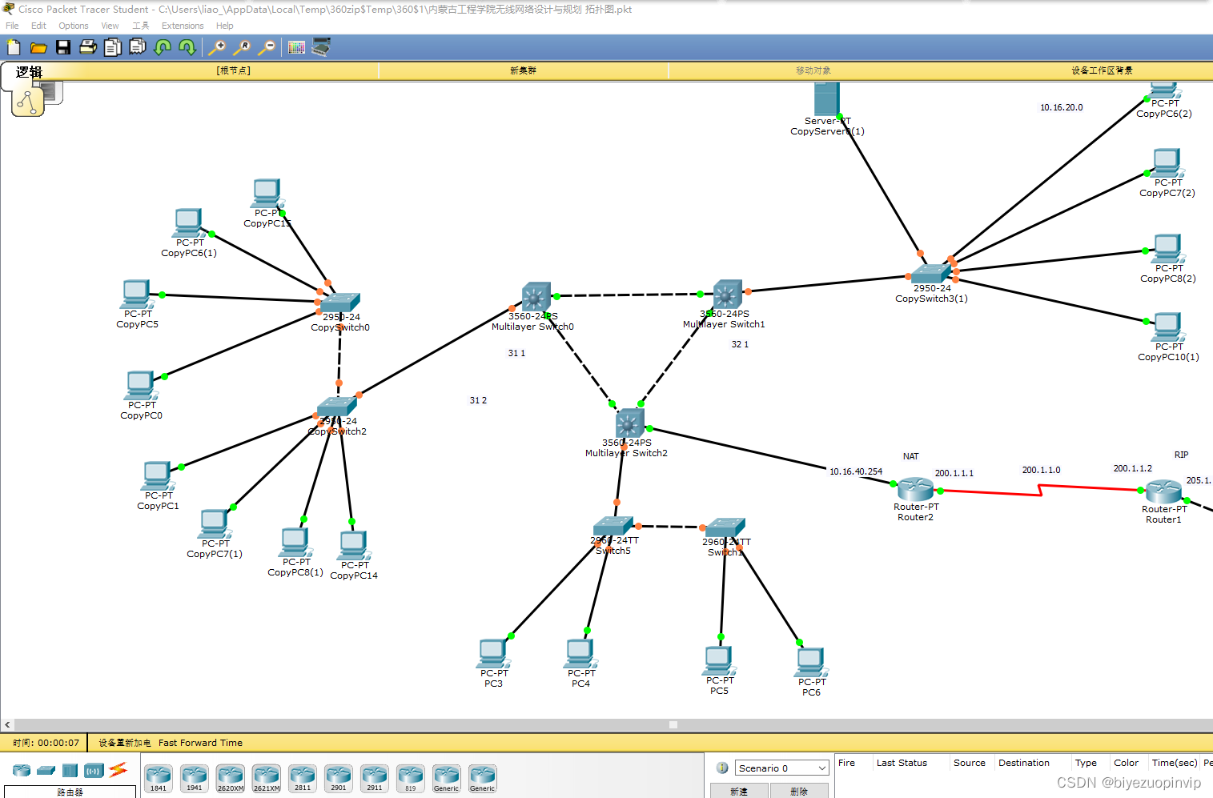Viewport: 1213px width, 798px height.
Task: Pick the 1941 router model
Action: point(195,778)
